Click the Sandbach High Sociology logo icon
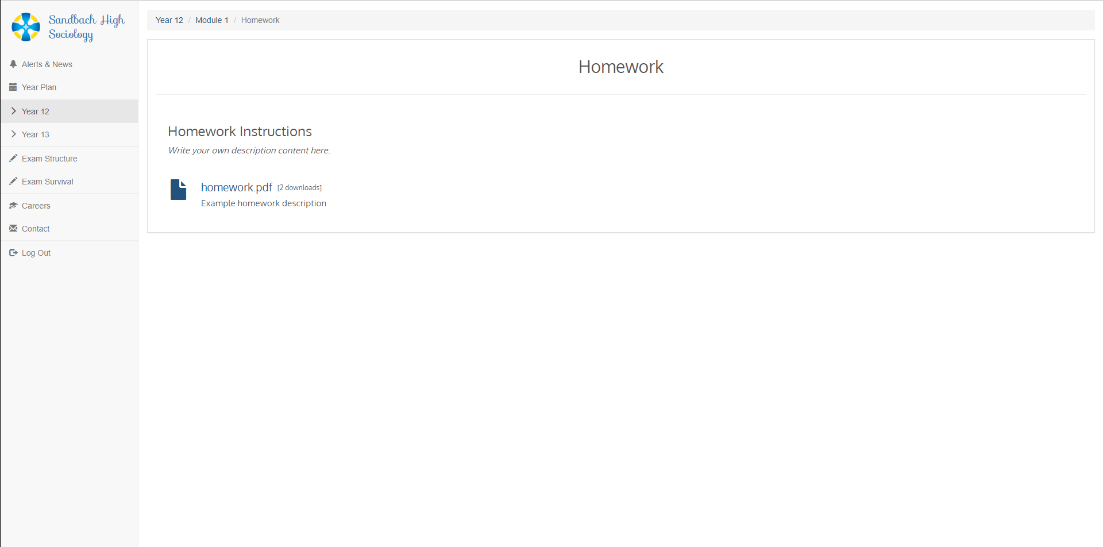Screen dimensions: 1103x547 click(26, 27)
